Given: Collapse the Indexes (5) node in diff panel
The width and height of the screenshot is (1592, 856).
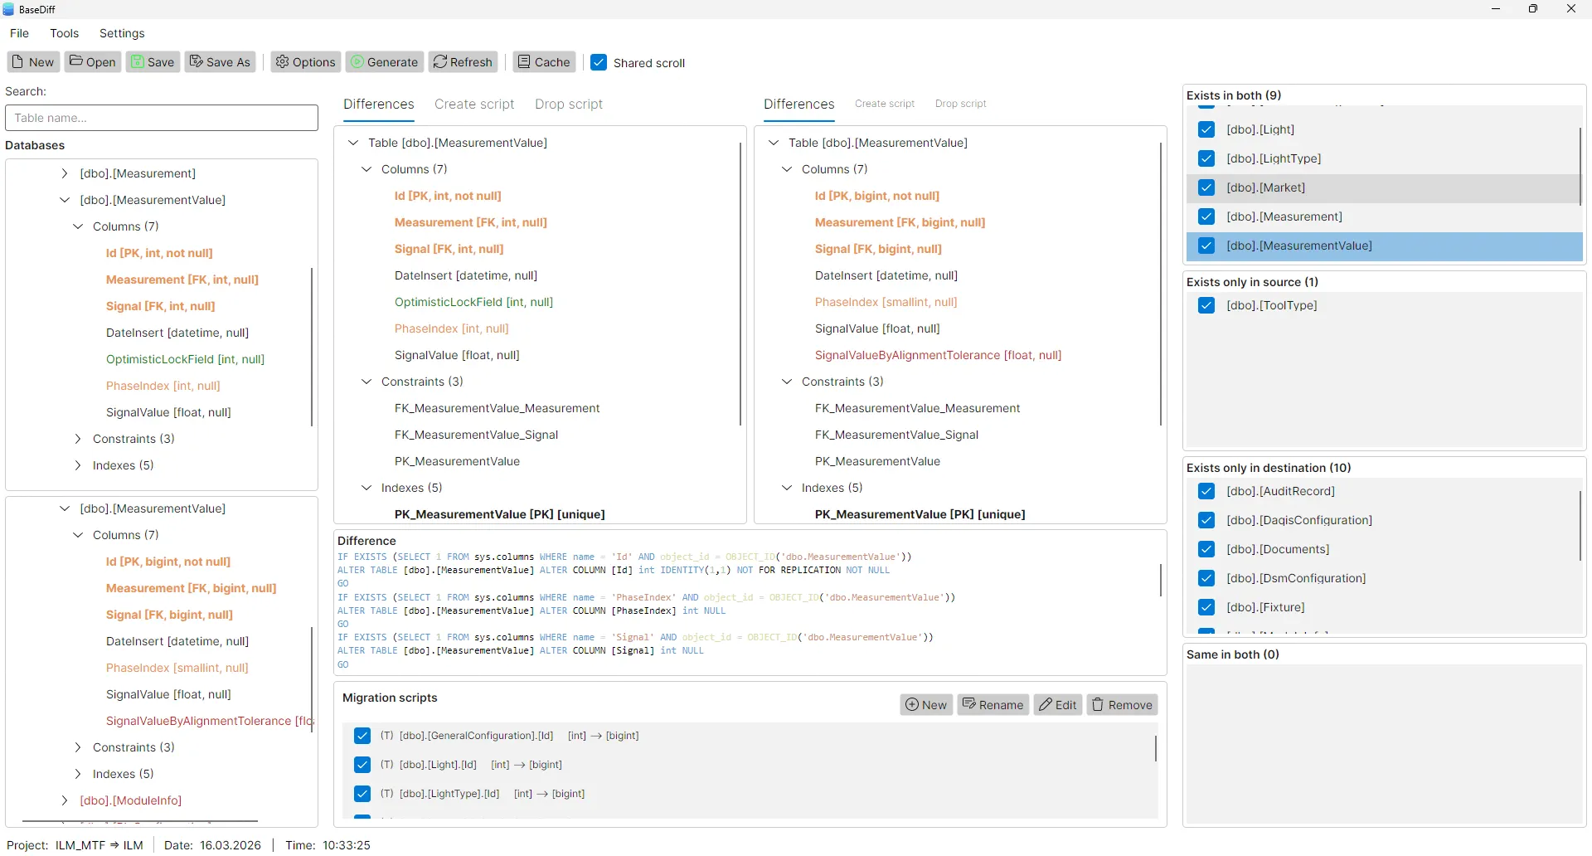Looking at the screenshot, I should tap(366, 488).
